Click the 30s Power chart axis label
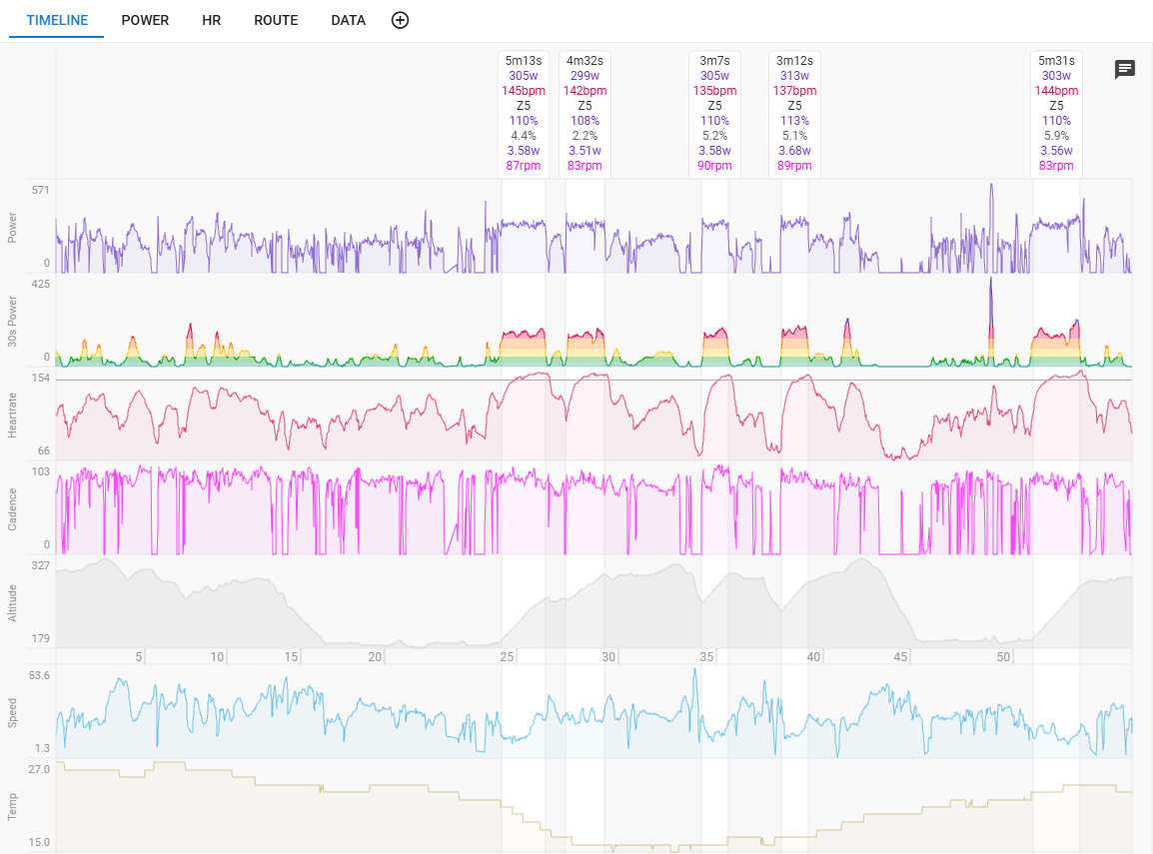1153x854 pixels. pos(13,321)
